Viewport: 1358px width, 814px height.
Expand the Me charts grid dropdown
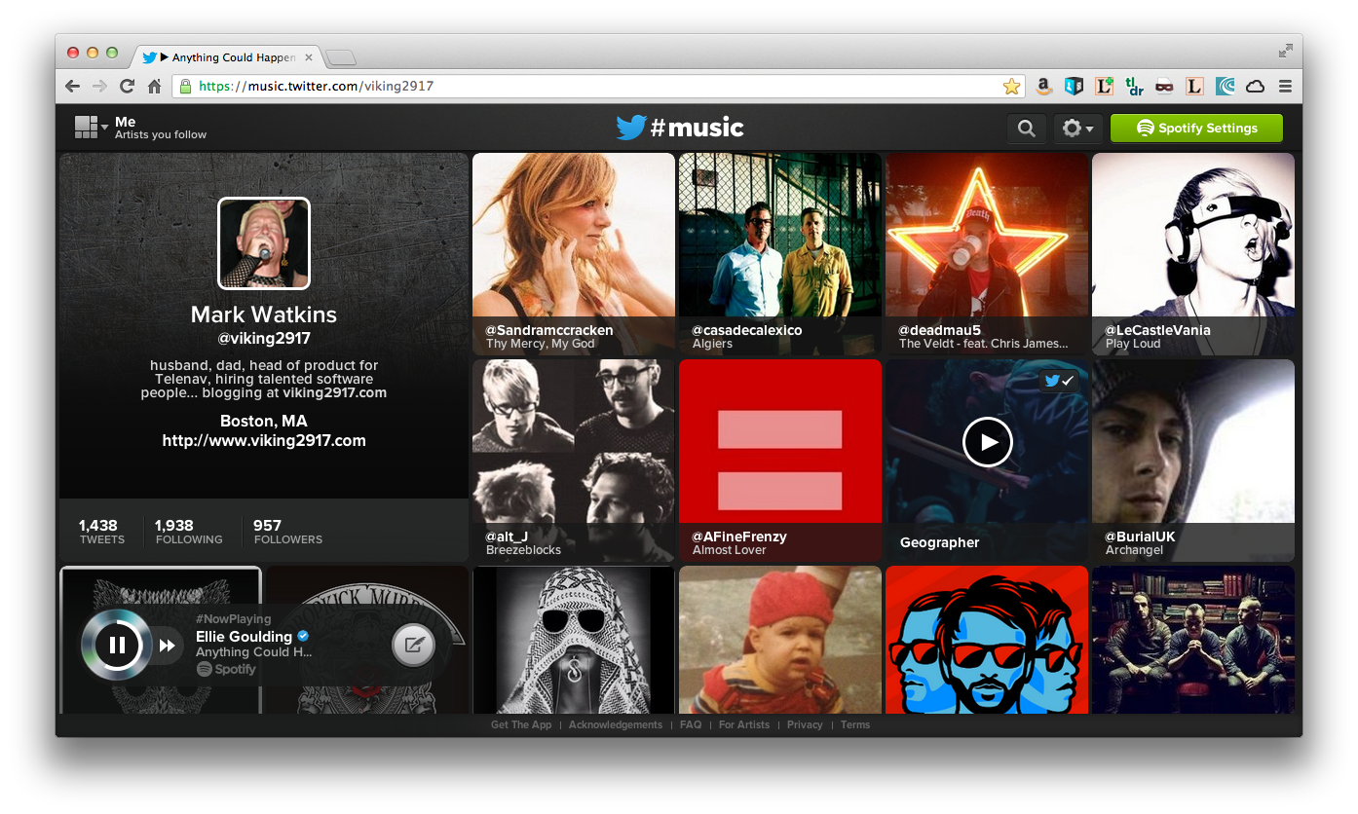[x=92, y=128]
